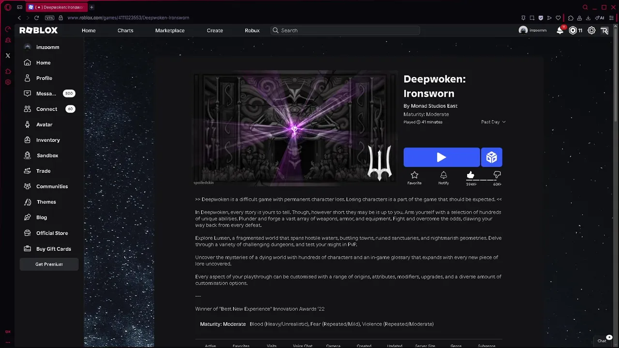Click the sidebar Home icon
Viewport: 619px width, 348px height.
(x=27, y=62)
